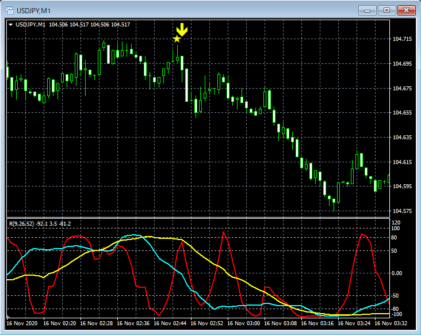Image resolution: width=421 pixels, height=335 pixels.
Task: Click the -100 level on the indicator scale
Action: (x=397, y=314)
